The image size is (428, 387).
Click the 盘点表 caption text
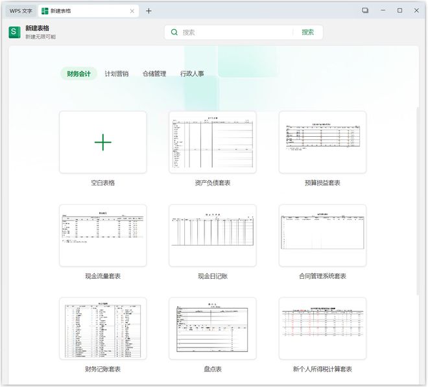213,369
